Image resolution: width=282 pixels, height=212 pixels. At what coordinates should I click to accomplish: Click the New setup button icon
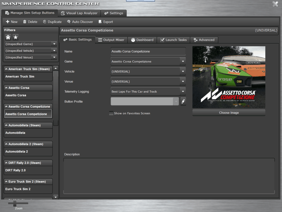(8, 22)
